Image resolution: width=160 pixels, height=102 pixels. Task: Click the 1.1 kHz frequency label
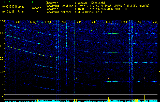coord(2,33)
